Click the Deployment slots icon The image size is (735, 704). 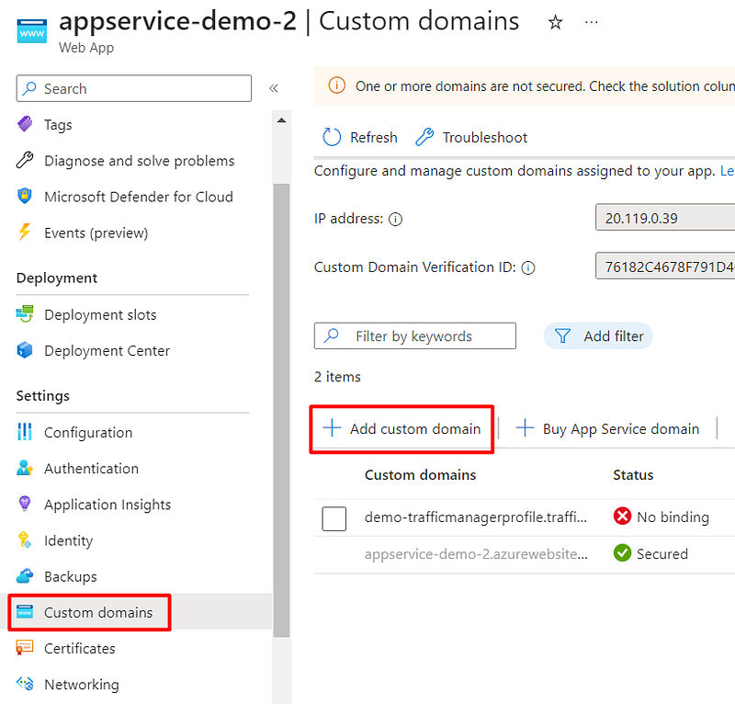(25, 313)
